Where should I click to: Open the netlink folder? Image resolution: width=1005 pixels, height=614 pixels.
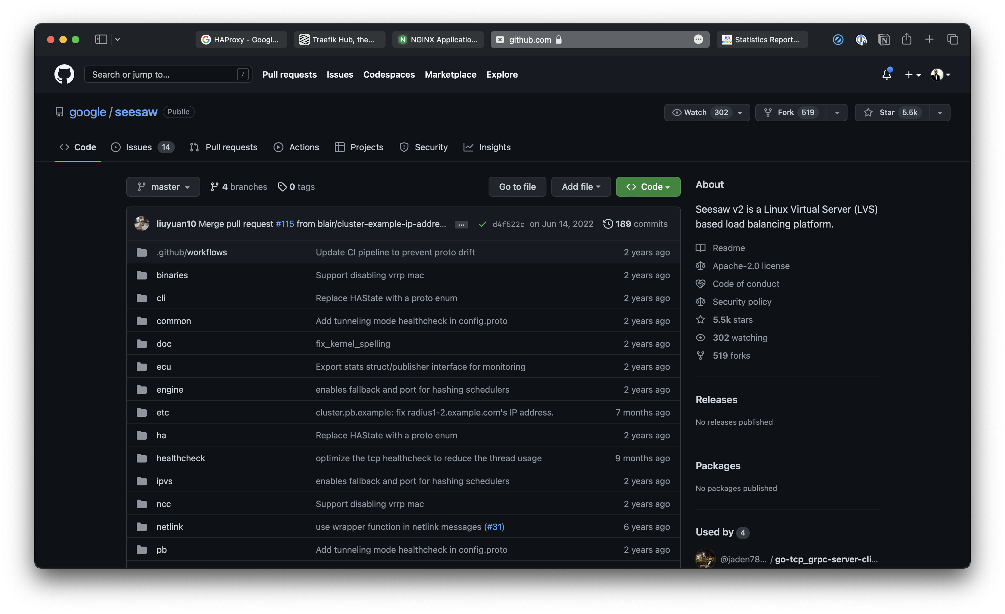[170, 527]
